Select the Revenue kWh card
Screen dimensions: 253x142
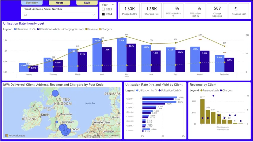[239, 10]
